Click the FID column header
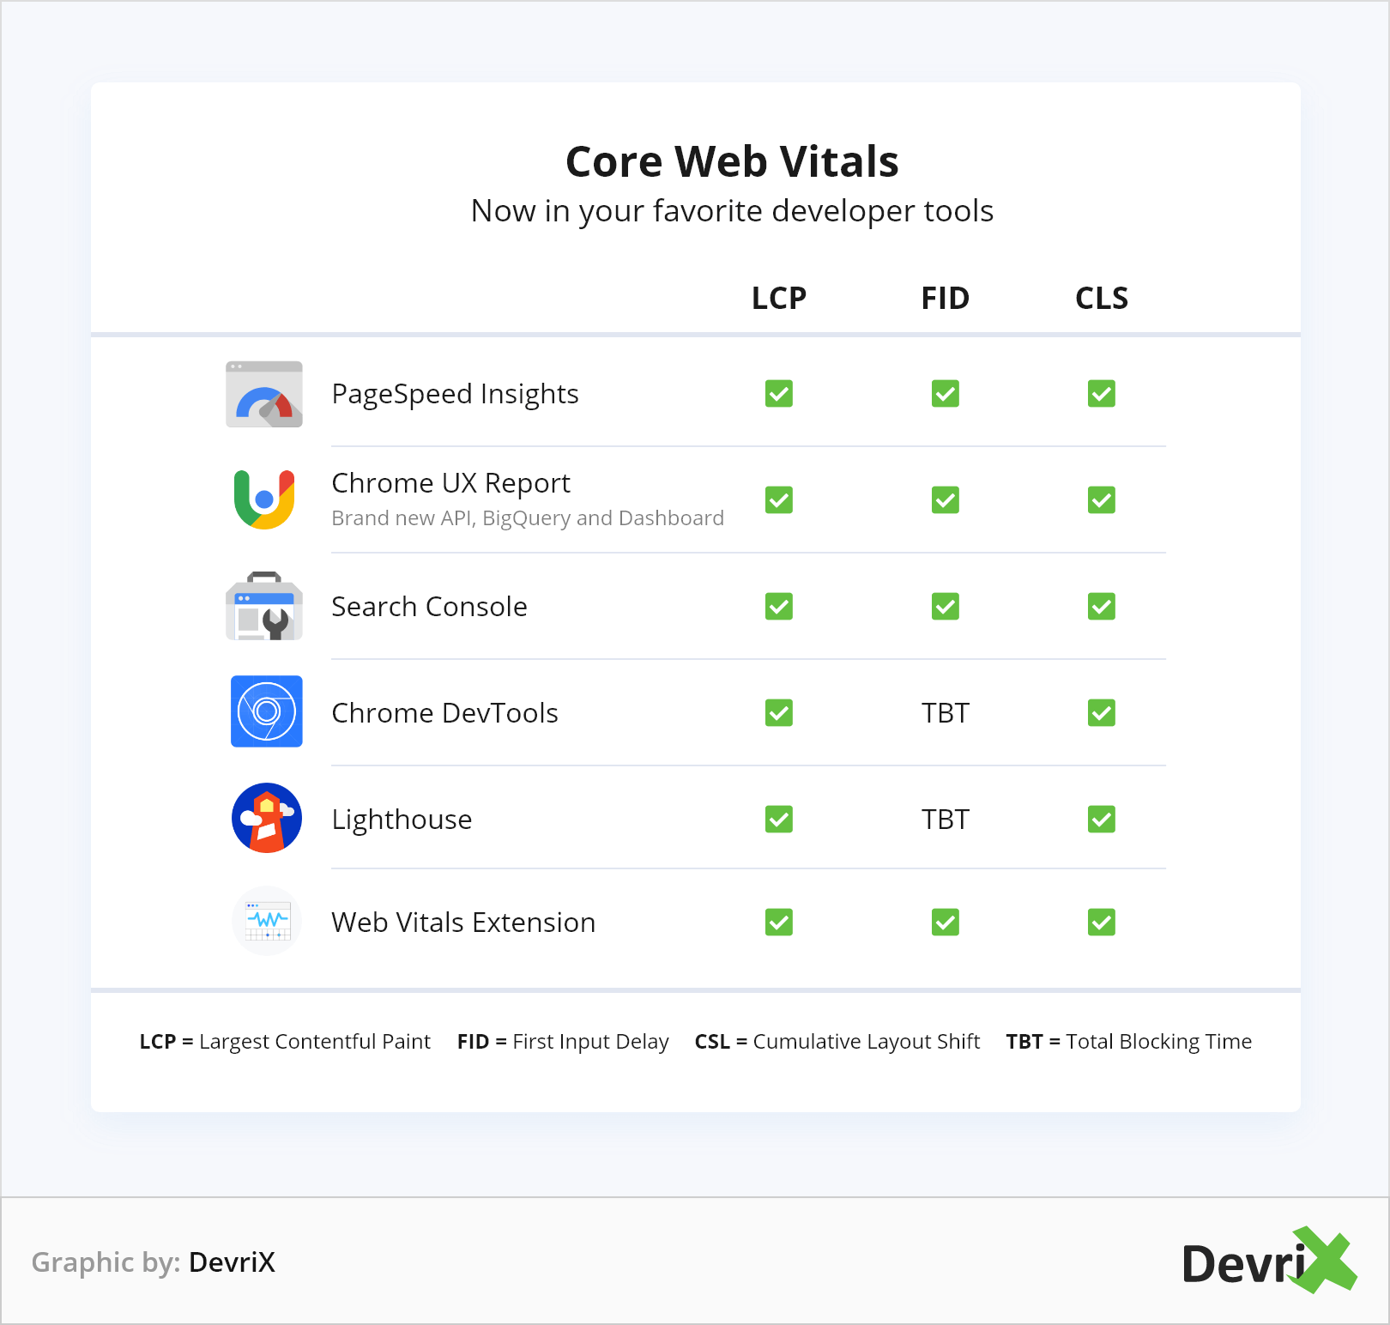Image resolution: width=1390 pixels, height=1325 pixels. (946, 299)
